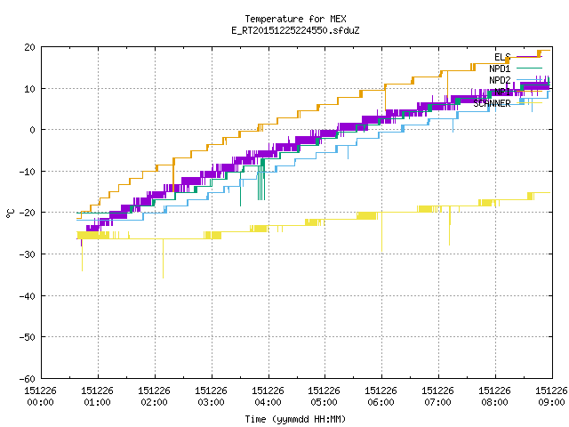
Task: Click the y-axis value 0
Action: (x=32, y=130)
